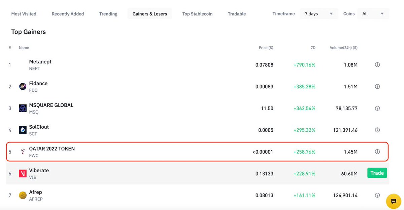
Task: Click the Afrep coin logo
Action: [x=23, y=195]
